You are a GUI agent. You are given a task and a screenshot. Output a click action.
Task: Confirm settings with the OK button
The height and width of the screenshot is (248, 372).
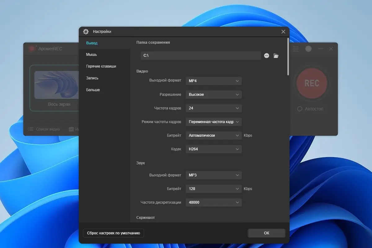pyautogui.click(x=267, y=233)
